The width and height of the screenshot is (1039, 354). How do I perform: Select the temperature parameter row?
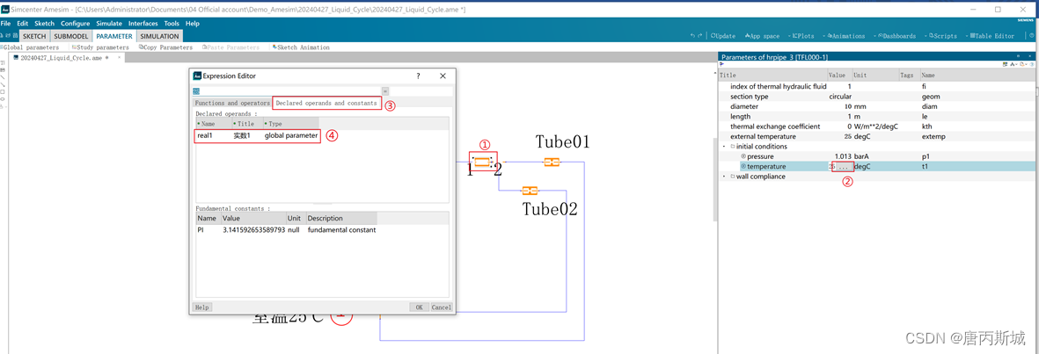[874, 167]
